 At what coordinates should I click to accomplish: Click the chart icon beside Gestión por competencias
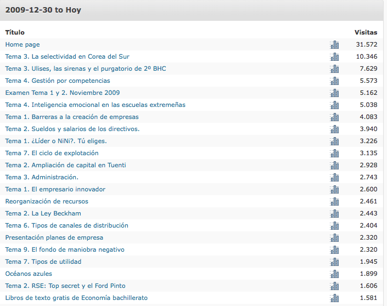[x=334, y=81]
